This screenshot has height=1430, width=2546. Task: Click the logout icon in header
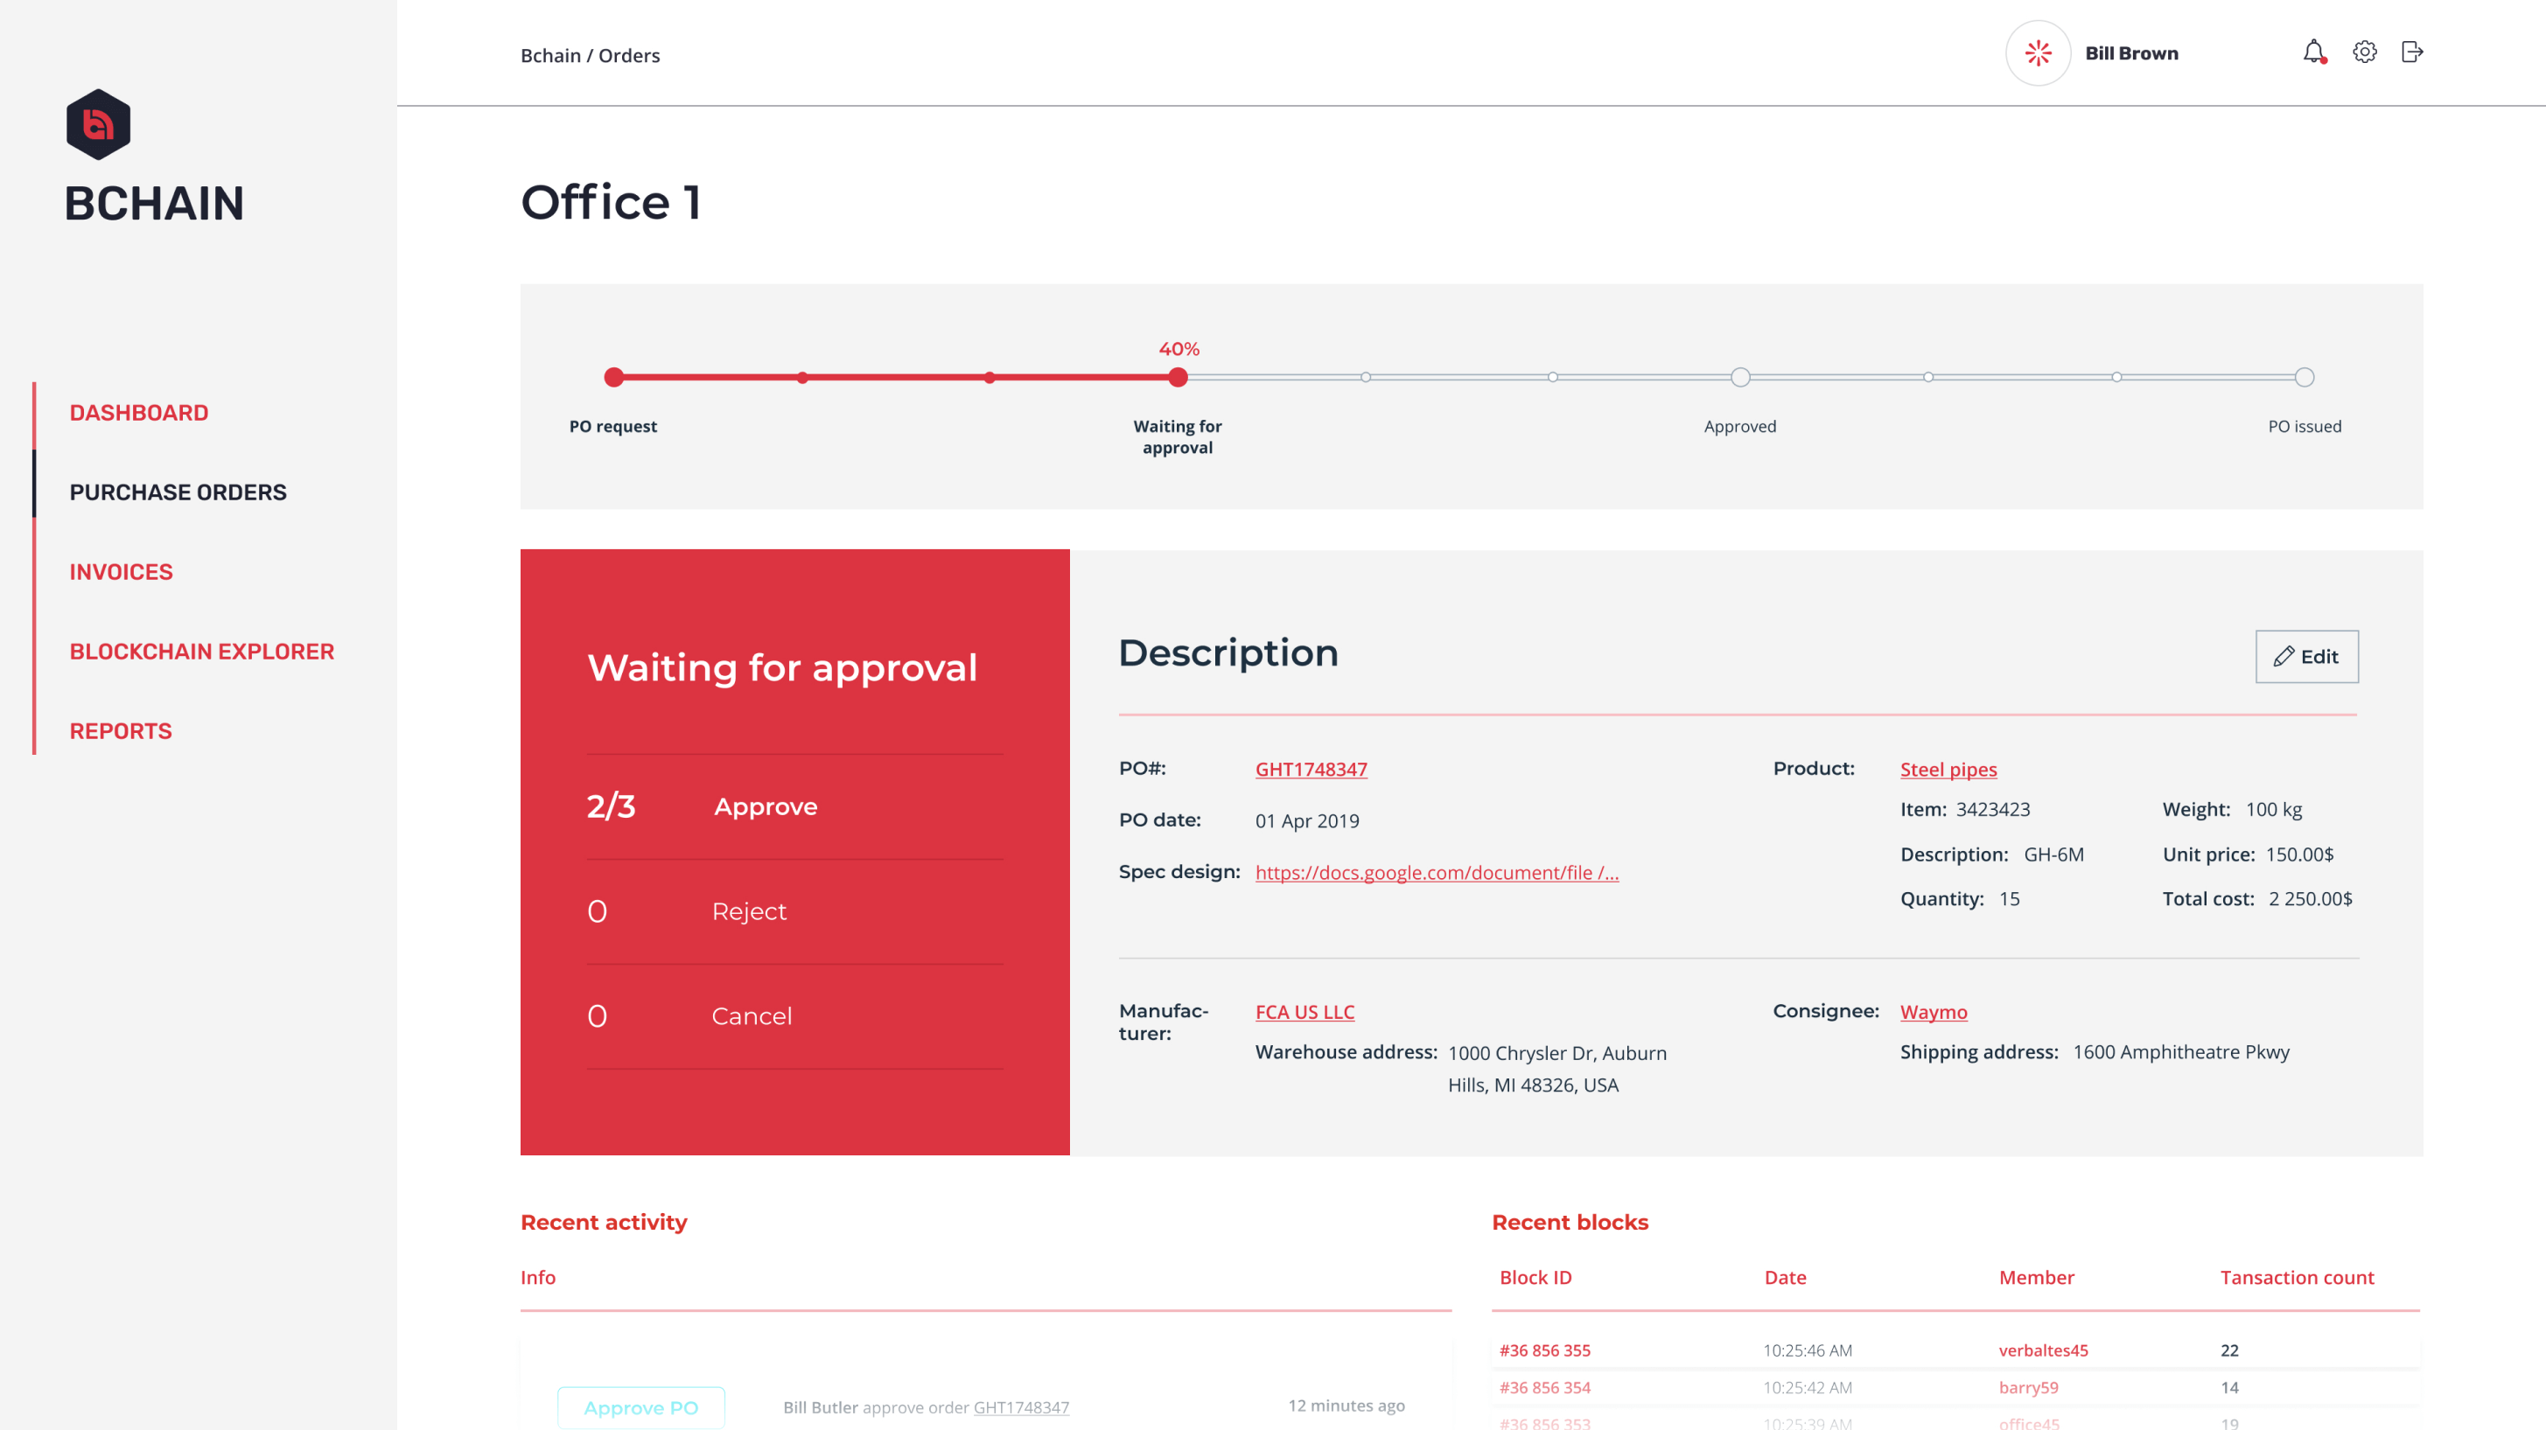pyautogui.click(x=2411, y=52)
